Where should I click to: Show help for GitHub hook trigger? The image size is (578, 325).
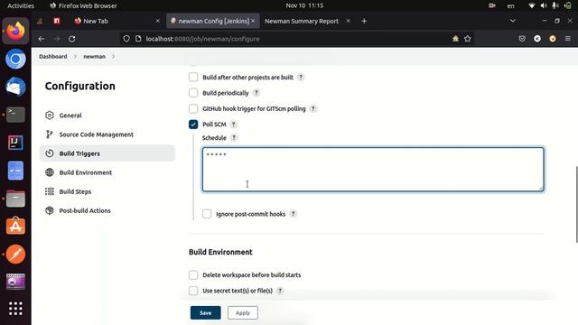pos(313,108)
